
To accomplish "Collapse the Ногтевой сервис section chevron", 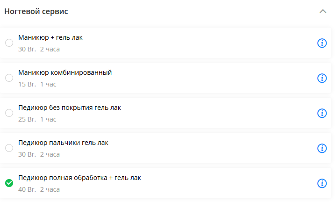I will click(322, 11).
